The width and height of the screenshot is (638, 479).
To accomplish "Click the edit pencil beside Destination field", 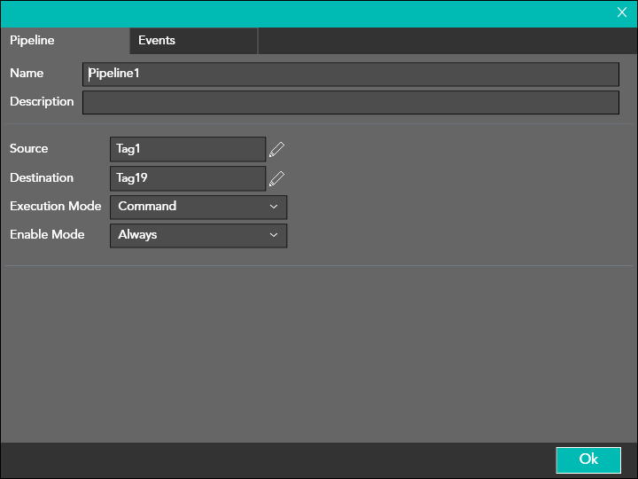I will click(277, 178).
